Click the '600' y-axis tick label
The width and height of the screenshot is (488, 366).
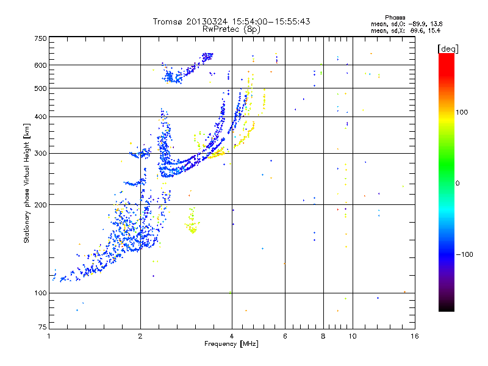pyautogui.click(x=40, y=65)
